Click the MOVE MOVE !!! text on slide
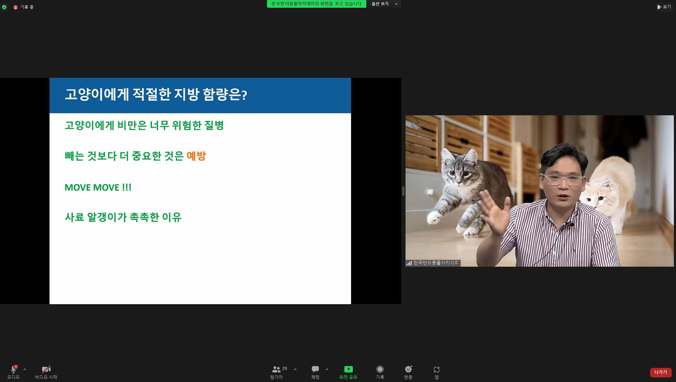Image resolution: width=676 pixels, height=382 pixels. [98, 187]
